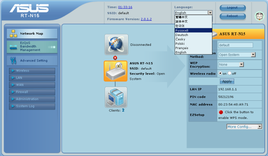This screenshot has height=156, width=268.
Task: Open the WAN settings menu
Action: click(32, 85)
